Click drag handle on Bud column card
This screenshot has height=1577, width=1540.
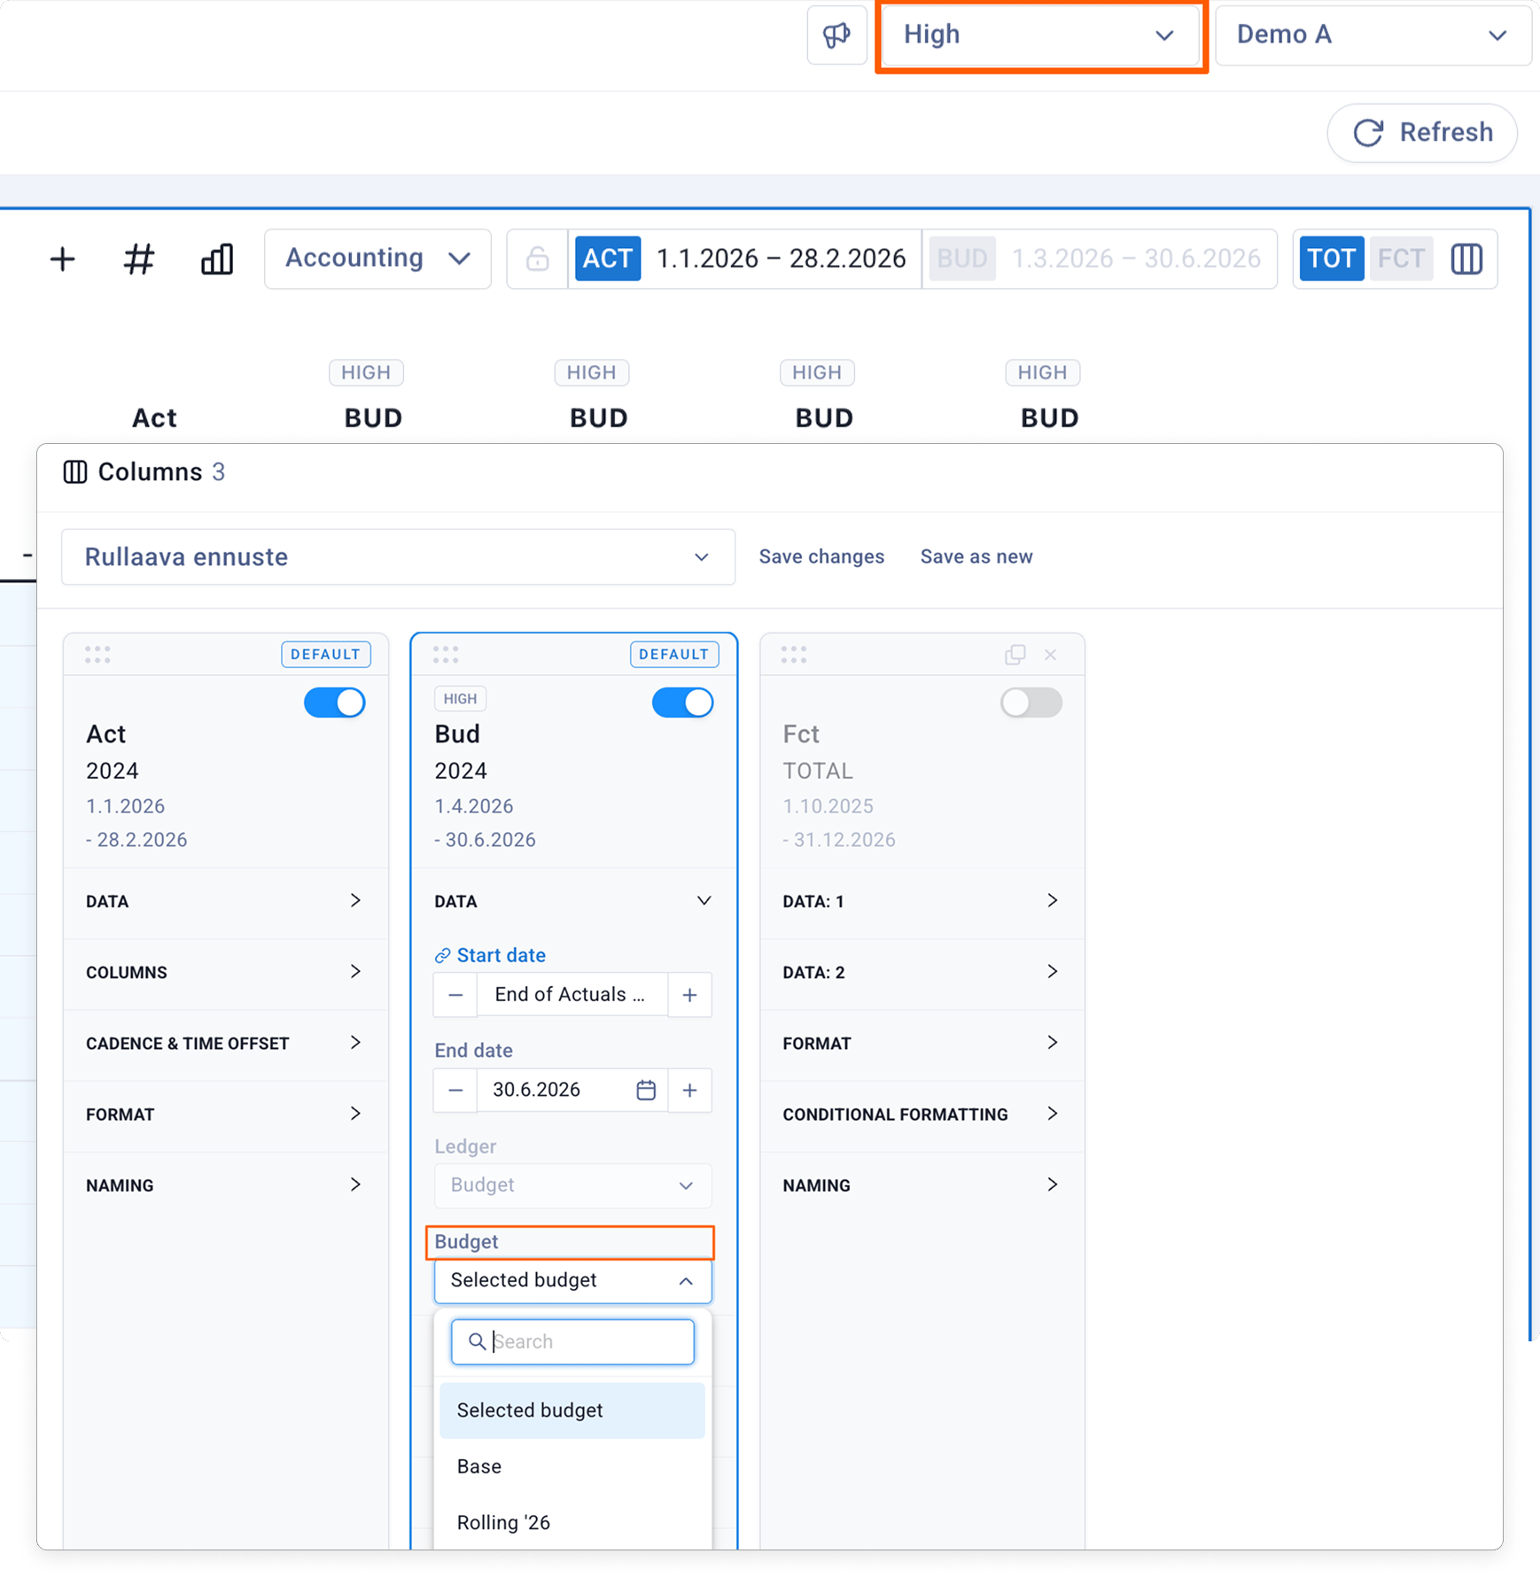[446, 655]
